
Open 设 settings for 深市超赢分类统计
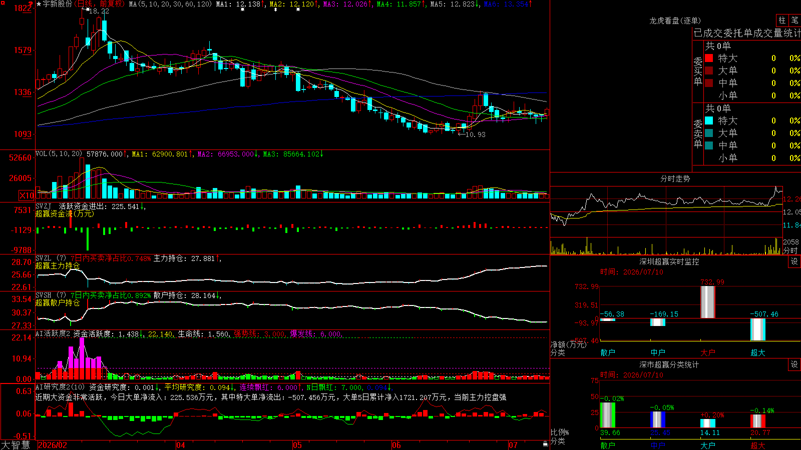794,364
